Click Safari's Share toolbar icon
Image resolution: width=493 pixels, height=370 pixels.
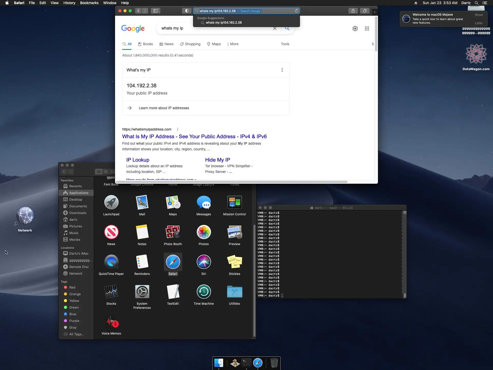click(353, 11)
